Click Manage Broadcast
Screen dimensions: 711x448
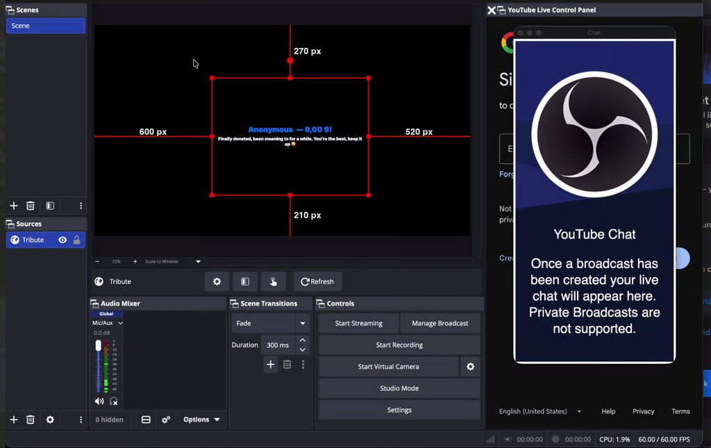pyautogui.click(x=440, y=323)
